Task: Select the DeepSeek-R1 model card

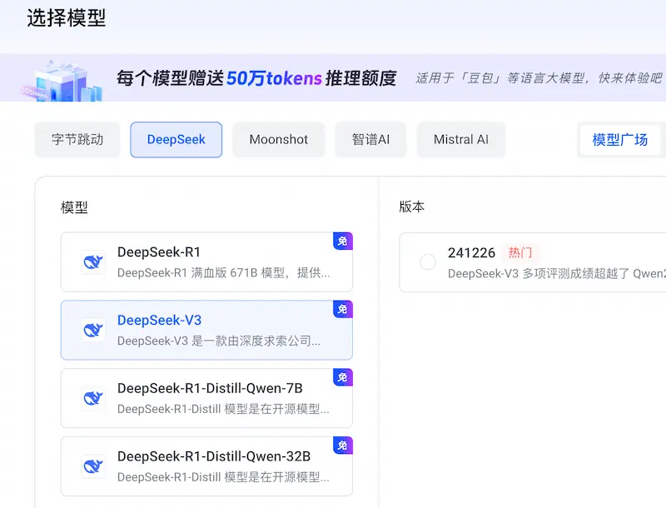Action: tap(206, 261)
